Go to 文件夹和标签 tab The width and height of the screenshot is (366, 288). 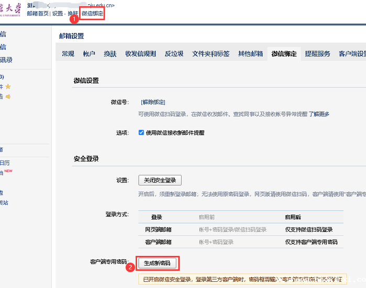[210, 54]
